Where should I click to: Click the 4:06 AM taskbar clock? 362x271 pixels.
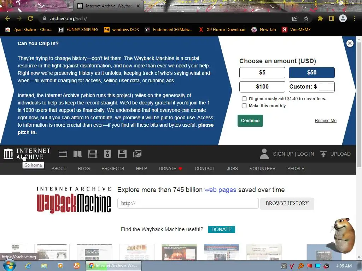click(344, 266)
